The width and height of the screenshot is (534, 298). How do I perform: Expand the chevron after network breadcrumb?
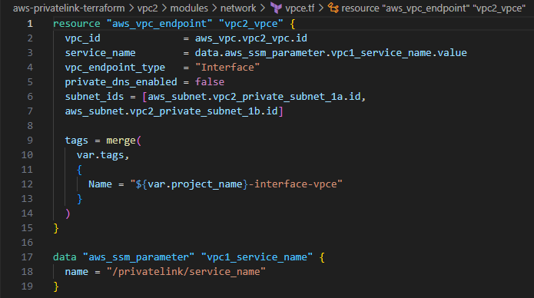pos(263,8)
